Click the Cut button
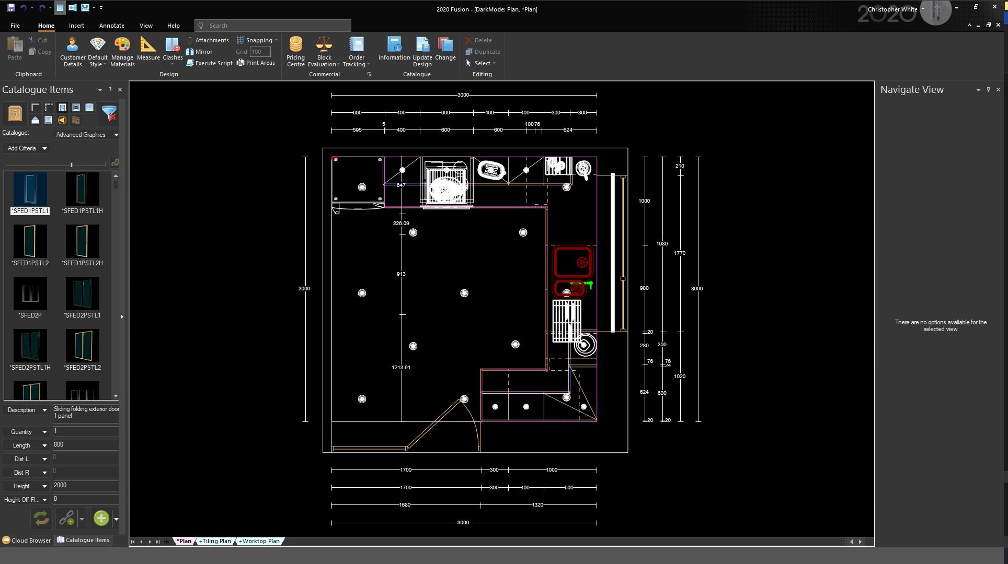 pos(38,40)
